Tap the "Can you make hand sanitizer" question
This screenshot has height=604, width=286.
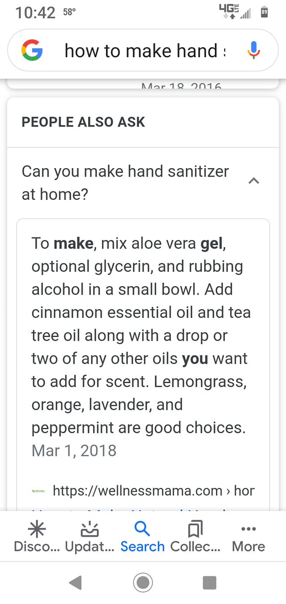pyautogui.click(x=125, y=182)
